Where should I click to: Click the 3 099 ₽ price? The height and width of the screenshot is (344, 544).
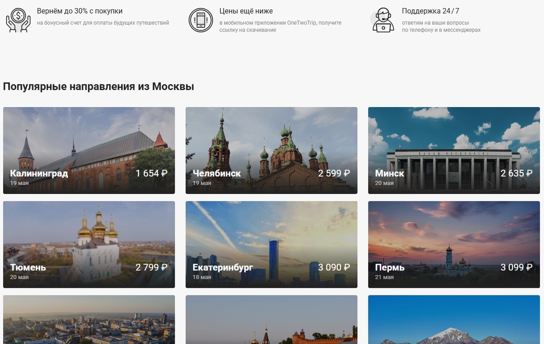point(516,267)
